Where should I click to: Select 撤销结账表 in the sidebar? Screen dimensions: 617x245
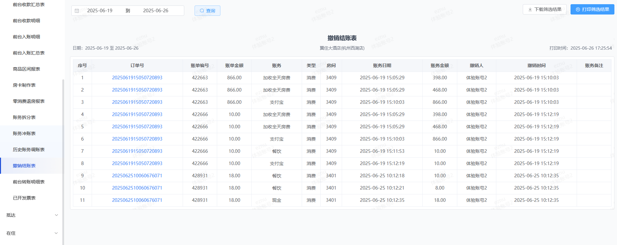coord(24,166)
